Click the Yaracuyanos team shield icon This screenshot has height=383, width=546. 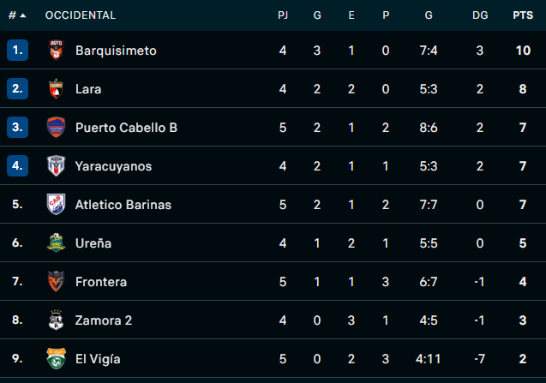point(56,166)
